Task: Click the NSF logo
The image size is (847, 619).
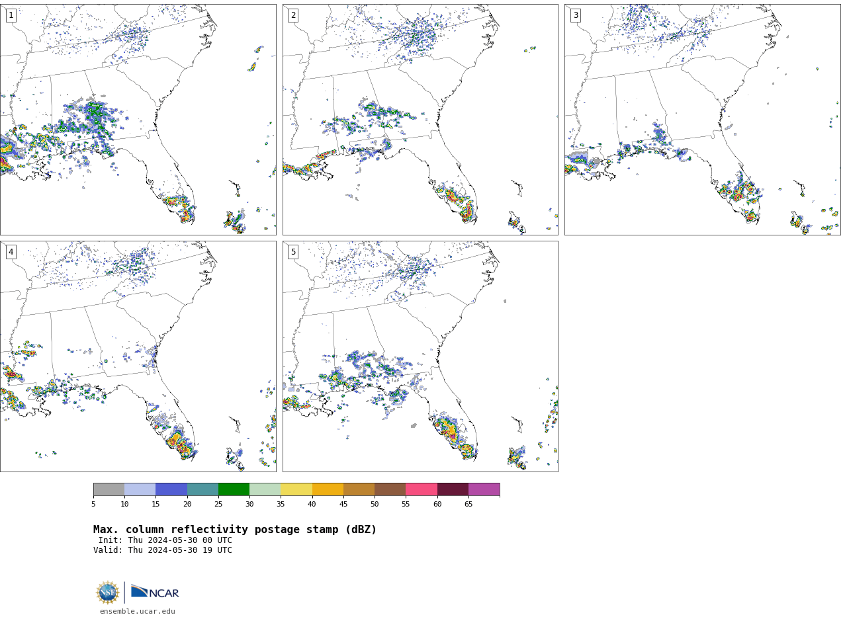Action: coord(108,593)
